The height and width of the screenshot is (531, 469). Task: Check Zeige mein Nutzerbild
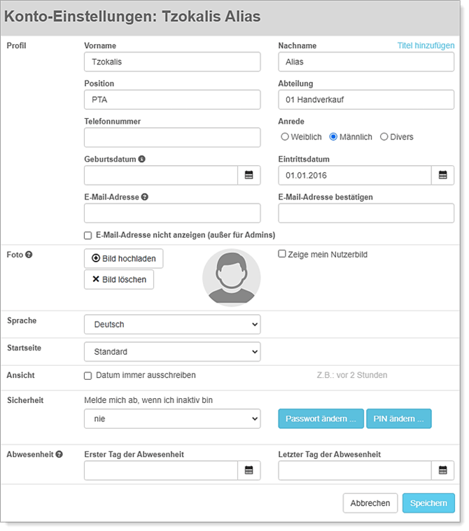tap(282, 254)
